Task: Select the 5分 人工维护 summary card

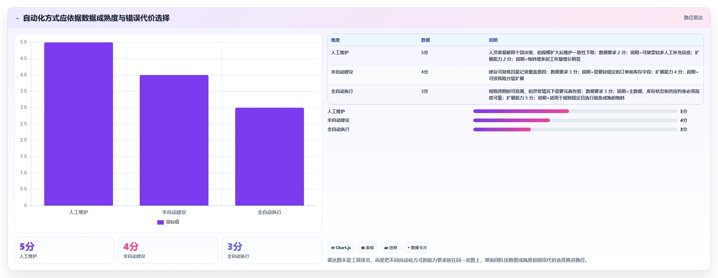Action: [64, 250]
